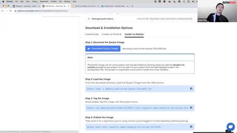This screenshot has width=237, height=133.
Task: Open the Edit menu
Action: click(22, 1)
